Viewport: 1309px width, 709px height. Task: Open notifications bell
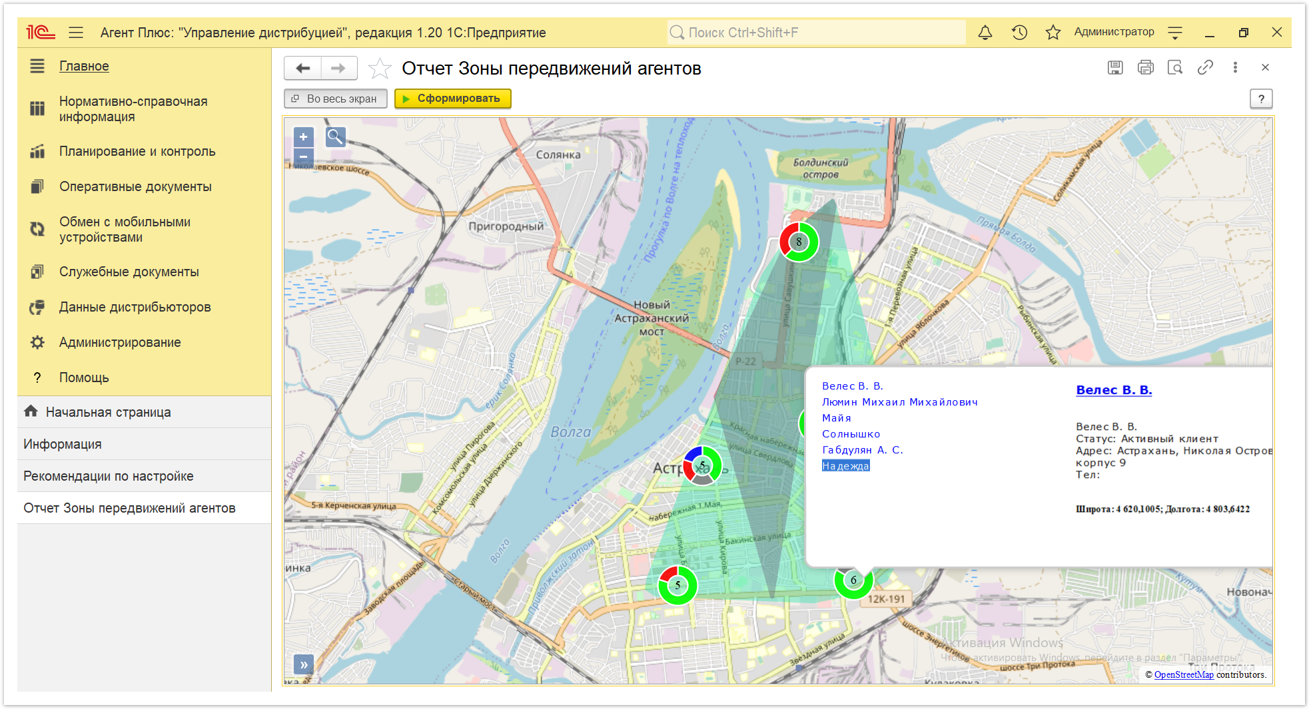tap(985, 32)
